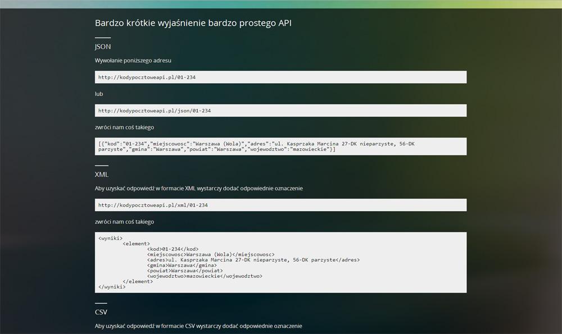
Task: Click the second 'zwróci nam coś takiego' text
Action: (x=124, y=222)
